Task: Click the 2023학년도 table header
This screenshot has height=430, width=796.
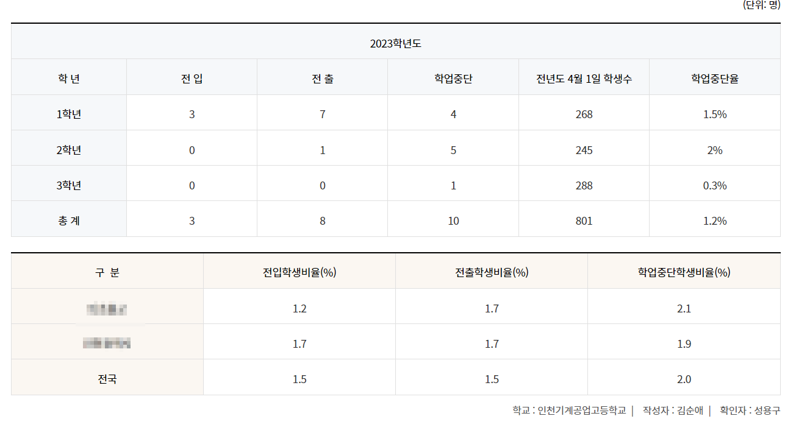Action: [x=397, y=43]
